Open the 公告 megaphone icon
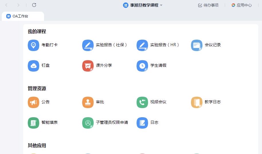Viewport: 262px width, 154px height. pos(34,102)
